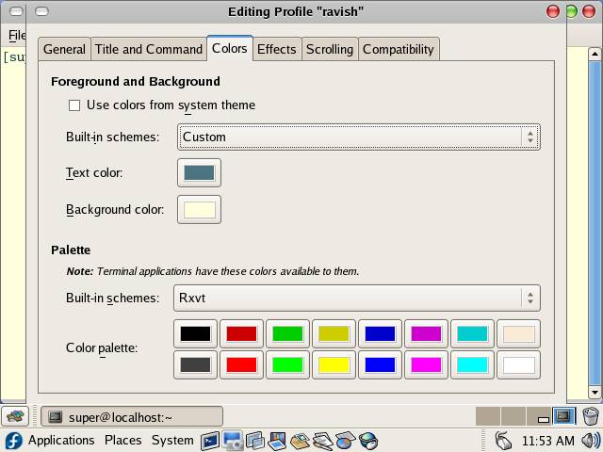Open foreground Built-in schemes Custom dropdown

[358, 137]
